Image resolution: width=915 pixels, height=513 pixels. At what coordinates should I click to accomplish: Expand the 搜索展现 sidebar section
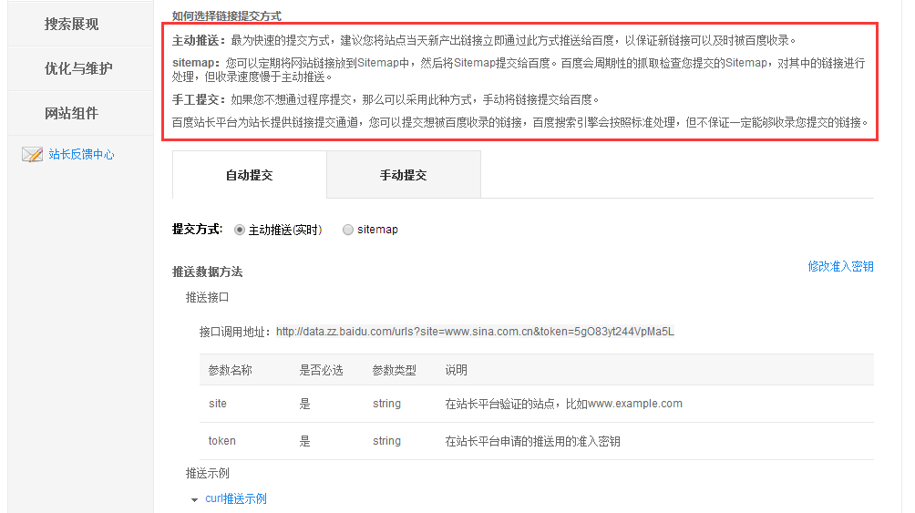click(x=71, y=25)
